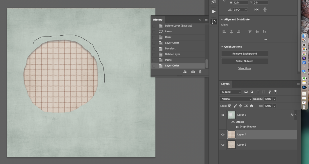
Task: Filter layers by pixel layers
Action: tap(246, 92)
